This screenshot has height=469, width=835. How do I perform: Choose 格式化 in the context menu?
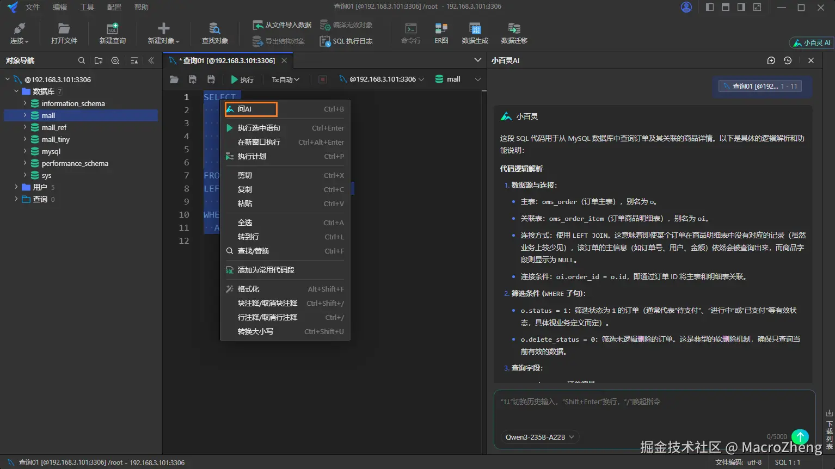pos(285,289)
